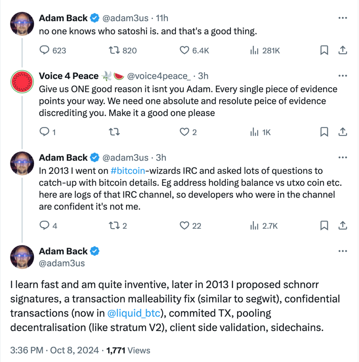Image resolution: width=359 pixels, height=362 pixels.
Task: Open more options on Voice 4 Peace tweet
Action: [x=342, y=76]
